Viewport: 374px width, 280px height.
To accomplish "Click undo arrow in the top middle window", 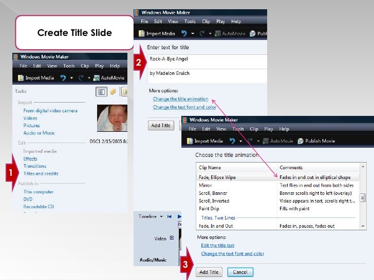I will click(x=184, y=33).
